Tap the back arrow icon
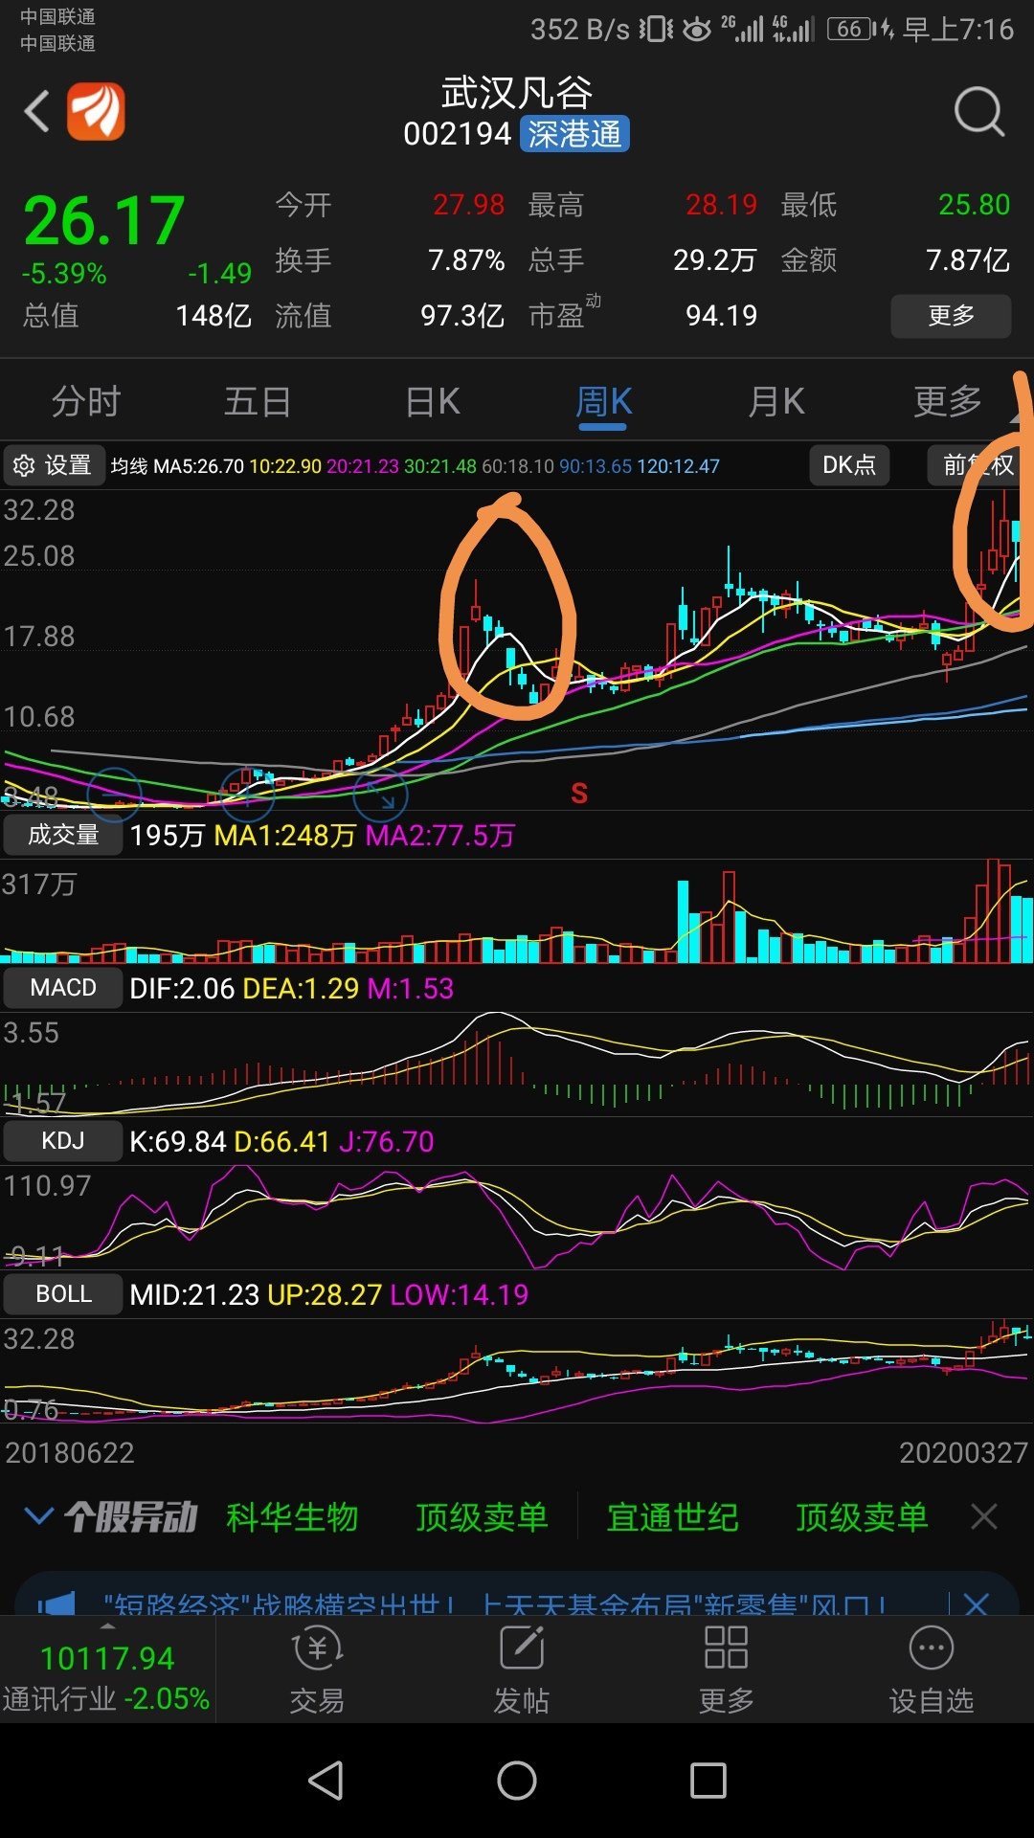This screenshot has width=1034, height=1838. coord(36,112)
